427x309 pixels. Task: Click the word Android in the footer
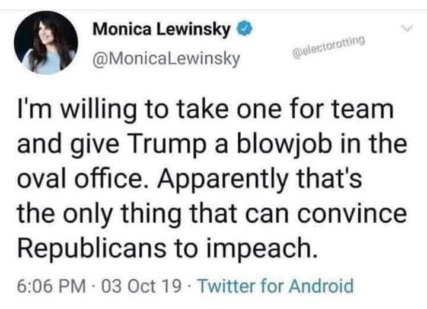click(x=321, y=287)
